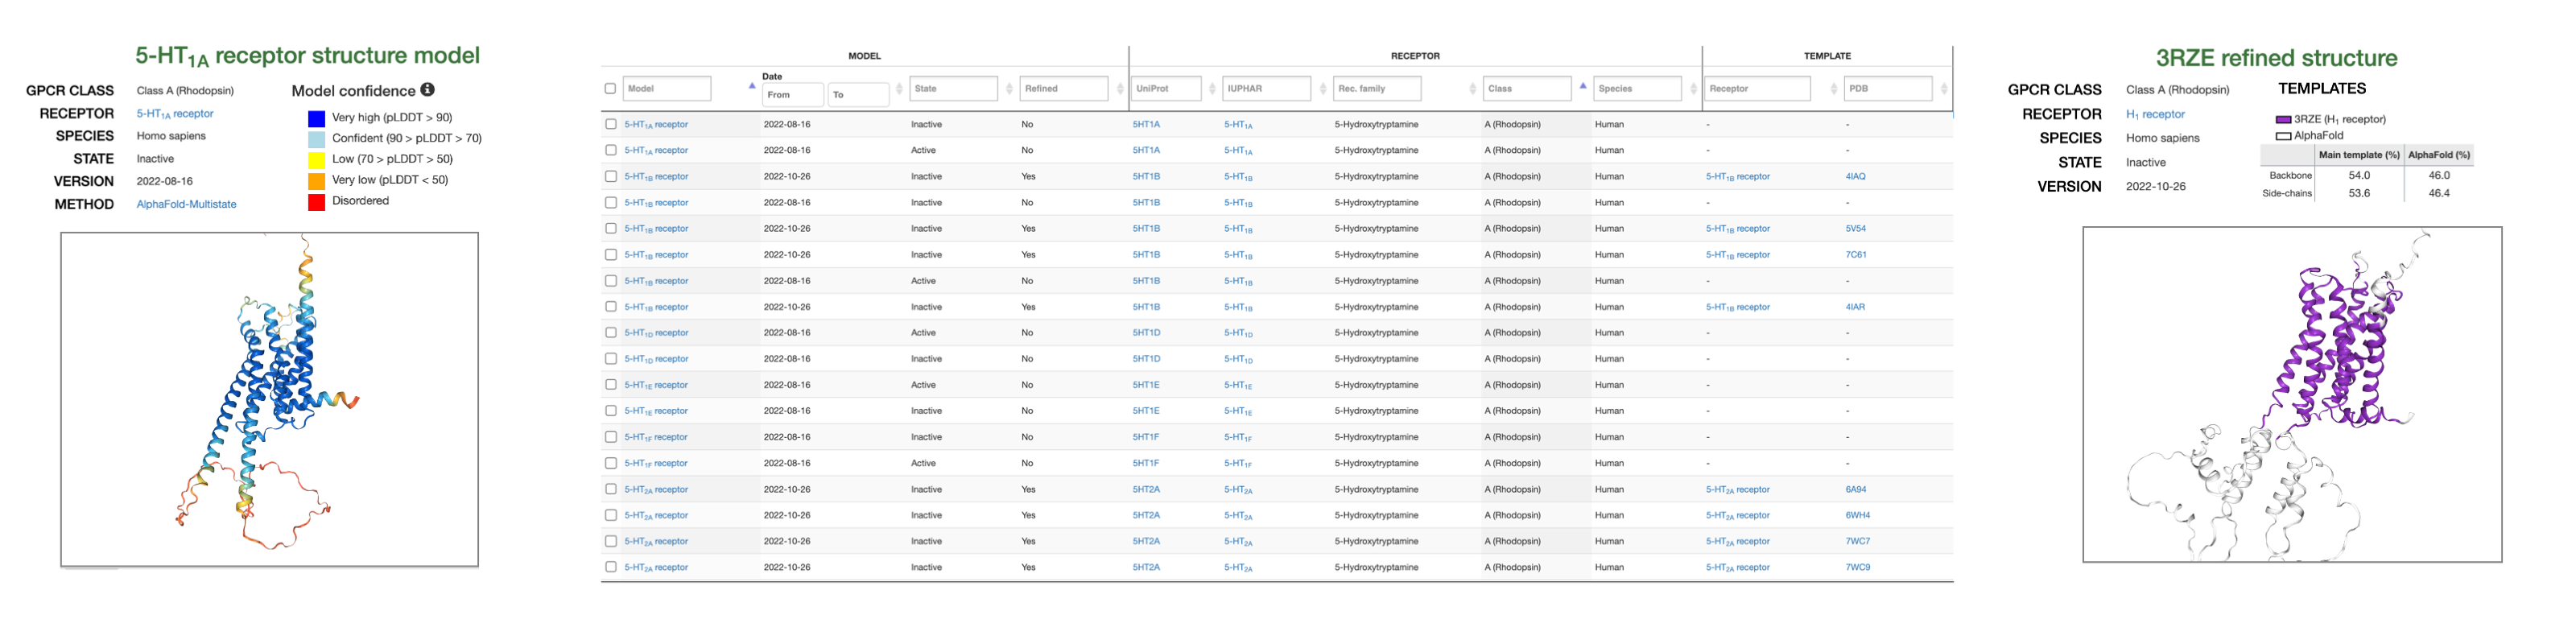
Task: Open PDB link 7WC7
Action: [1857, 542]
